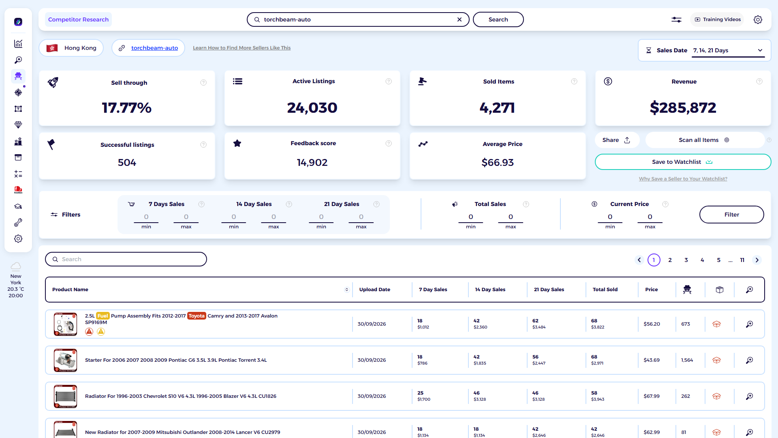The image size is (778, 438).
Task: Select page 3 in pagination
Action: tap(686, 260)
